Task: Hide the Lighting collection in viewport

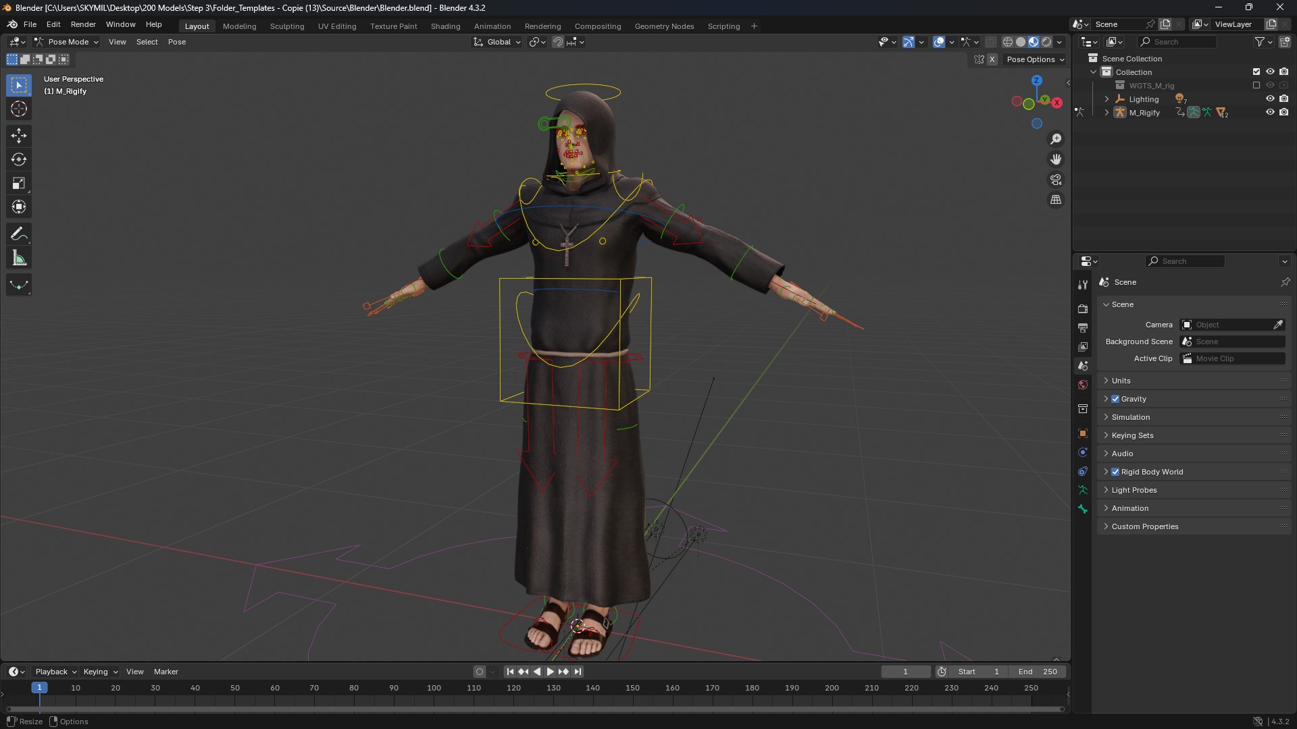Action: pos(1270,99)
